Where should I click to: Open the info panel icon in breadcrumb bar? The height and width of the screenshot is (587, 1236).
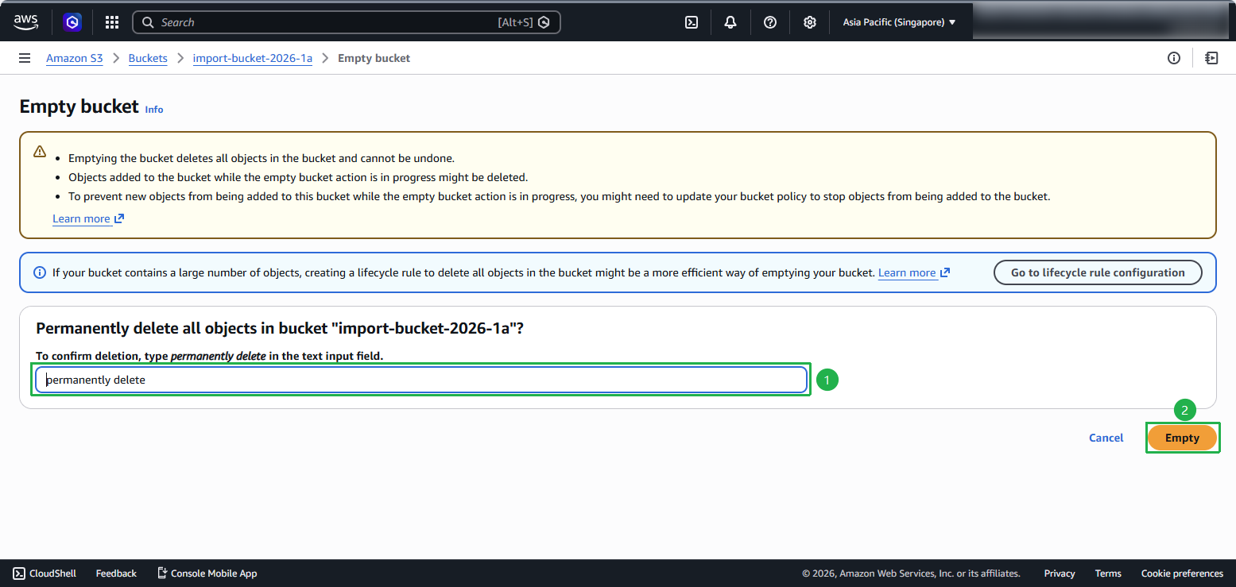click(1174, 58)
